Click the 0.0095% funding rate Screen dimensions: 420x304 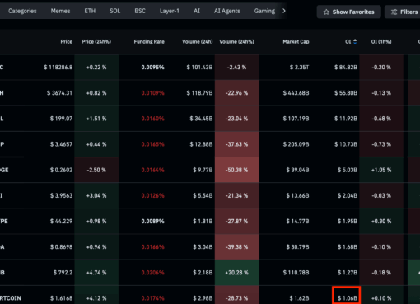(x=152, y=68)
